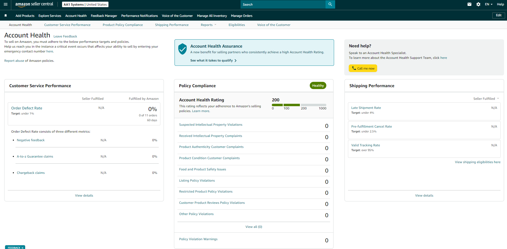Open Manage Orders

[x=242, y=16]
